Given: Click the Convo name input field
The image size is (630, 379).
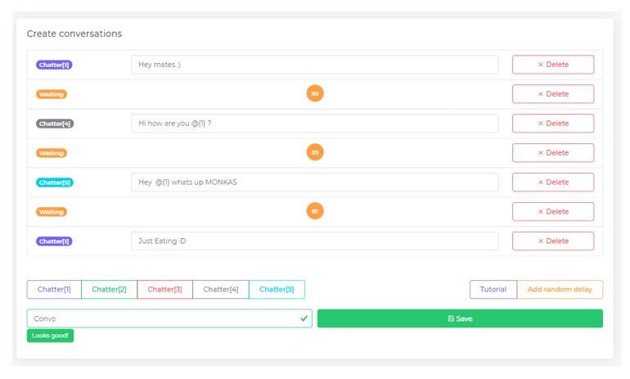Looking at the screenshot, I should [x=169, y=318].
